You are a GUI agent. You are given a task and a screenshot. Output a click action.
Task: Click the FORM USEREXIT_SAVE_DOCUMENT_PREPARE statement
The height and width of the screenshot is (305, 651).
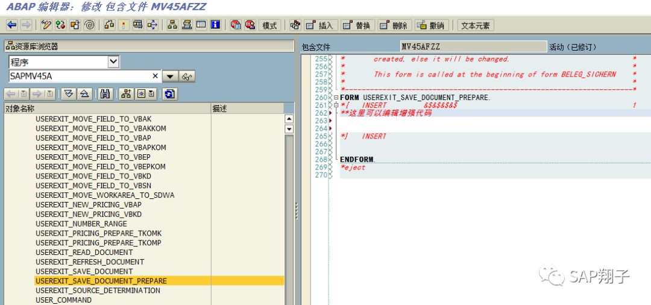point(415,98)
